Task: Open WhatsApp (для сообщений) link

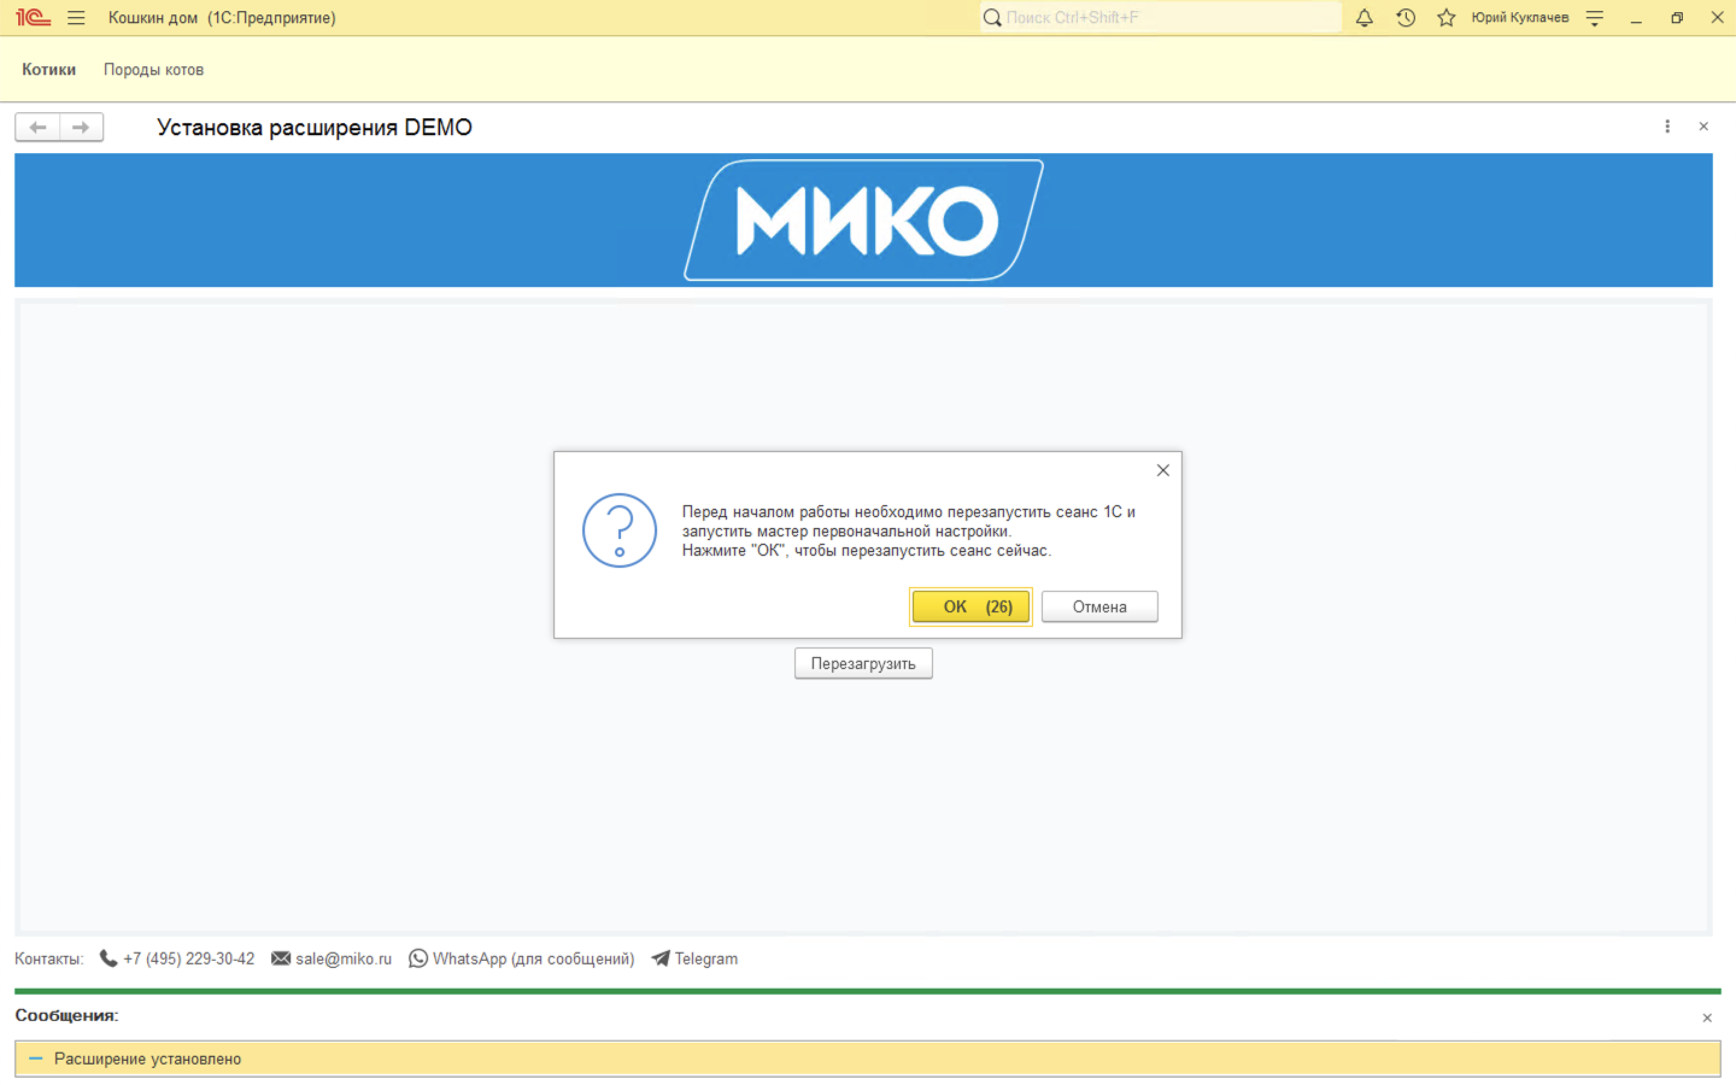Action: [x=533, y=958]
